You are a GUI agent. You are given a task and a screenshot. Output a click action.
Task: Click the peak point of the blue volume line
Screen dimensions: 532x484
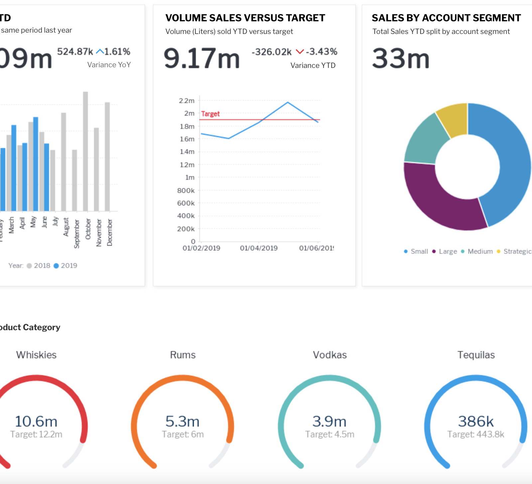(288, 103)
